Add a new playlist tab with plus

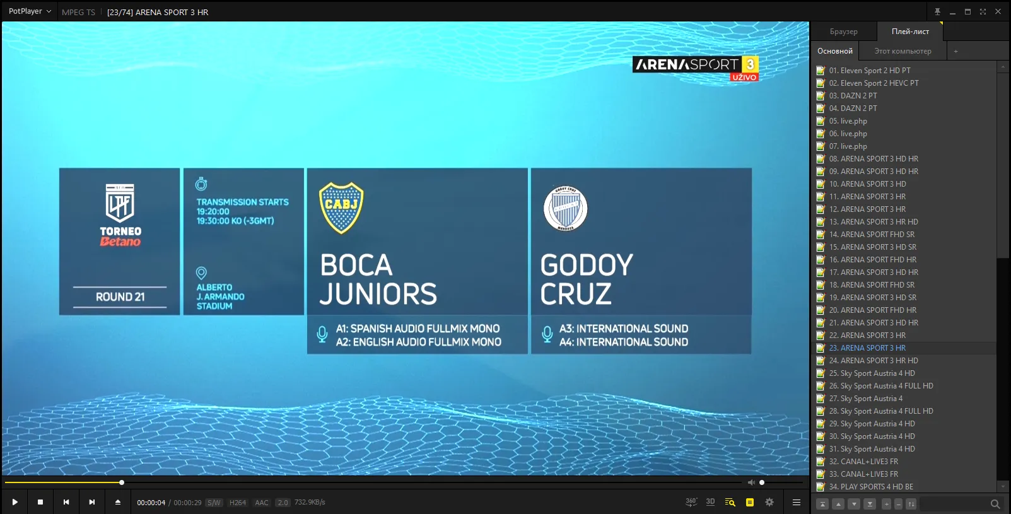(955, 51)
